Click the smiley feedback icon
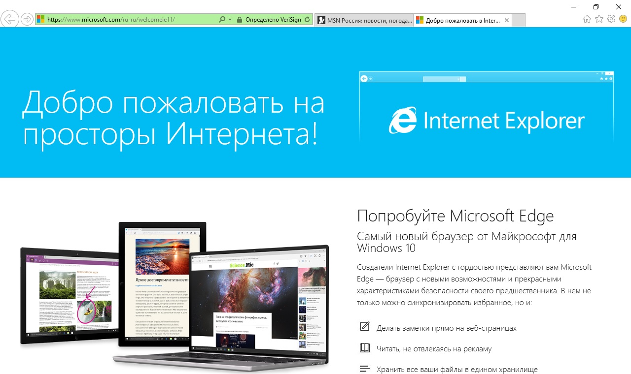 tap(623, 19)
